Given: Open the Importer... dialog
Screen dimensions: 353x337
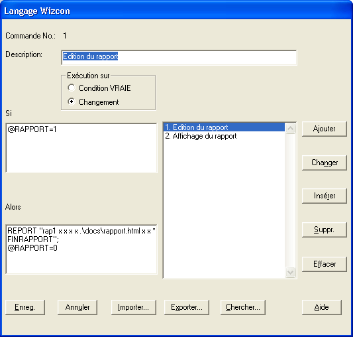Looking at the screenshot, I should 134,307.
